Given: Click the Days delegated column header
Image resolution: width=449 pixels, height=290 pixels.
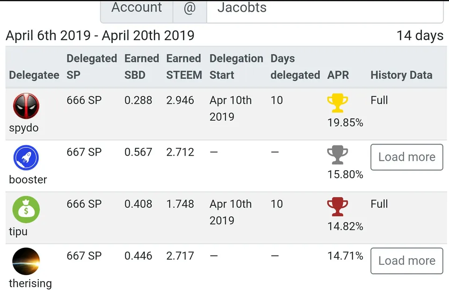Looking at the screenshot, I should tap(295, 67).
